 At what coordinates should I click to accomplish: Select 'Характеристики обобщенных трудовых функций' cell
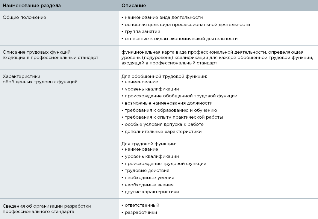coord(59,134)
